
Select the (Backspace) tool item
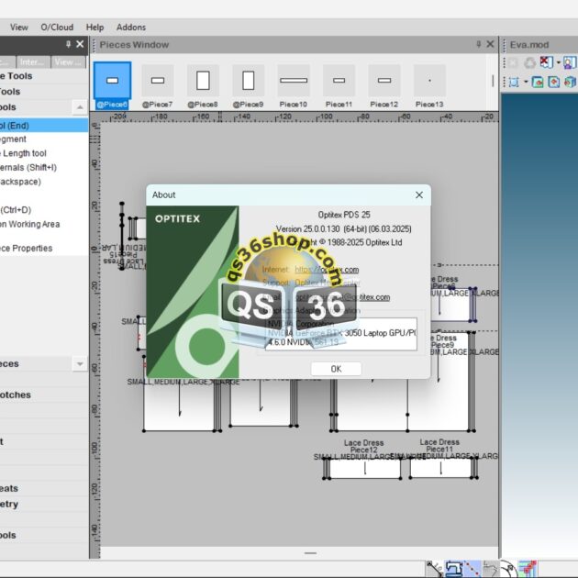[x=44, y=182]
